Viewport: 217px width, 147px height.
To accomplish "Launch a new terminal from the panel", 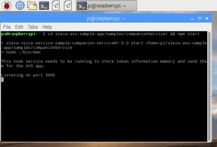I will 44,6.
